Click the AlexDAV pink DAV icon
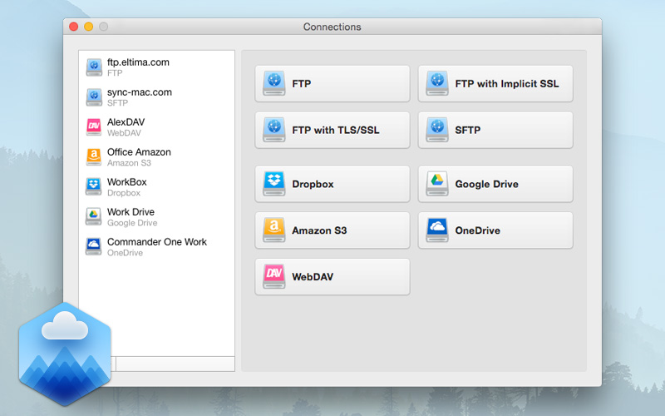The width and height of the screenshot is (665, 416). pyautogui.click(x=94, y=127)
